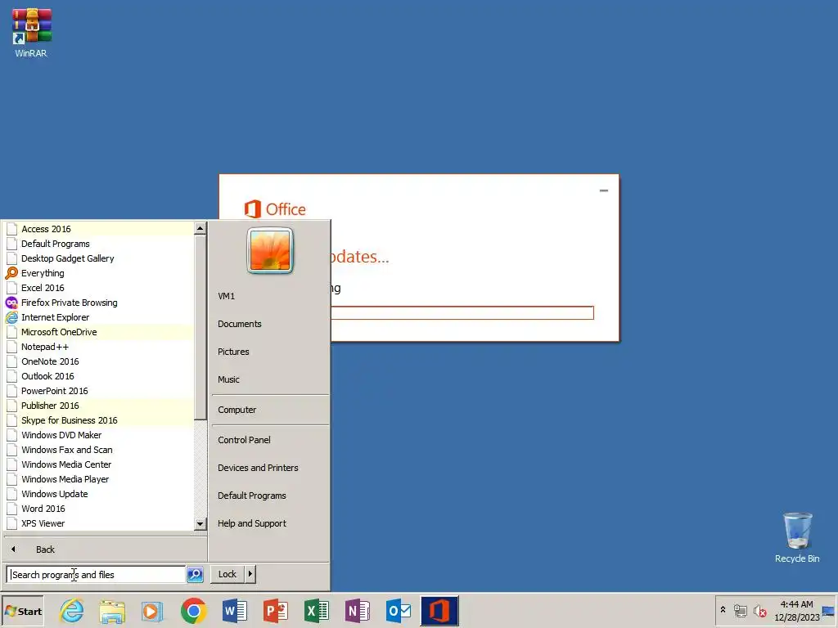Click the Everything search program icon

(11, 273)
